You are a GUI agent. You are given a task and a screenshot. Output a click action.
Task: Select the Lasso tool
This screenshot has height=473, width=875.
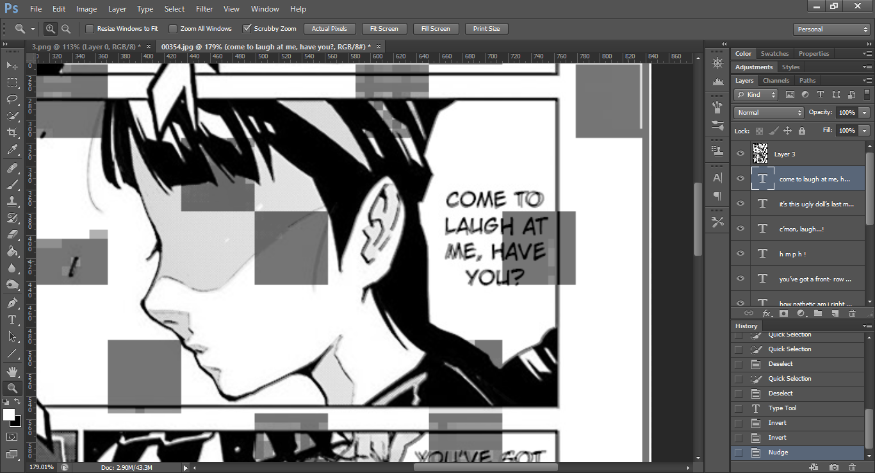12,99
